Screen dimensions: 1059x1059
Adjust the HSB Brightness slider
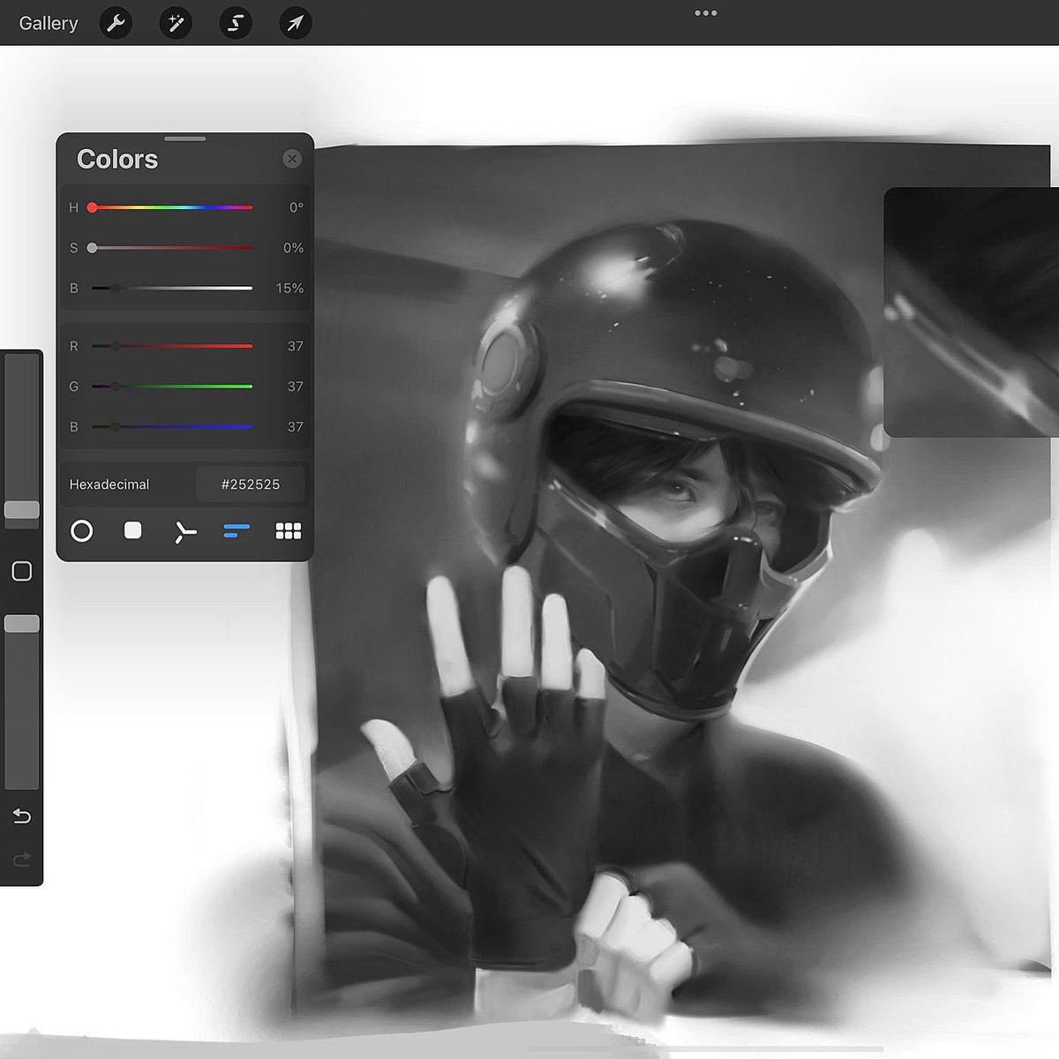[171, 288]
